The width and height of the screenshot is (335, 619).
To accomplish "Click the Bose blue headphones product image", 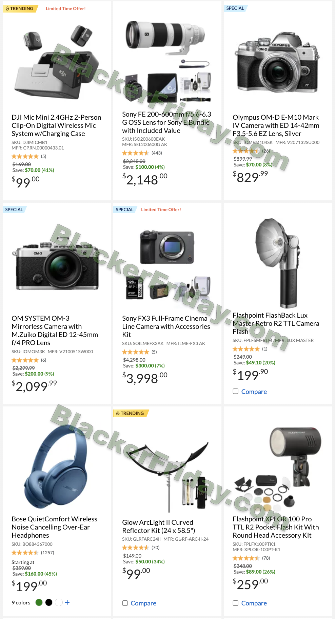I will [56, 466].
